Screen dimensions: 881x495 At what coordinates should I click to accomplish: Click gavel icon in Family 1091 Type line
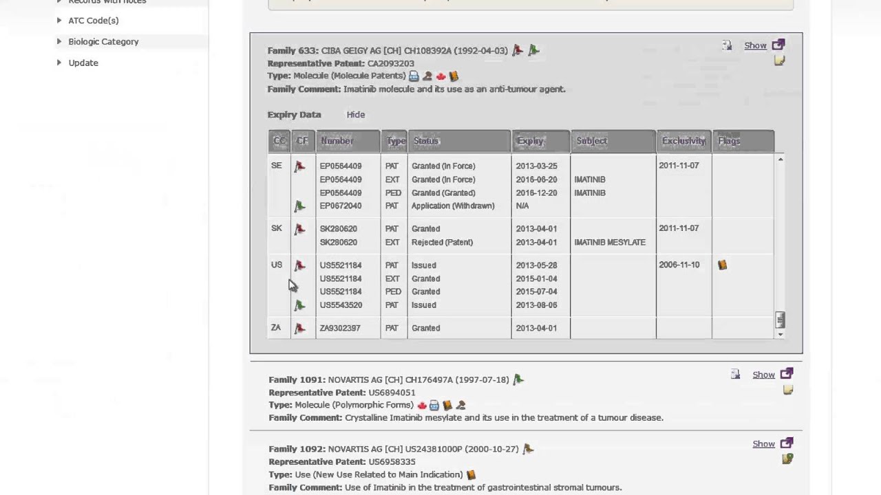(460, 406)
